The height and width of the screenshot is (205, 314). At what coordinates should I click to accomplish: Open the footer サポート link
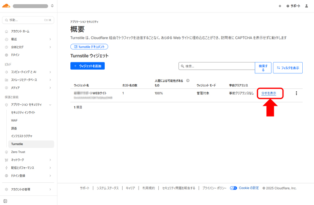click(85, 188)
